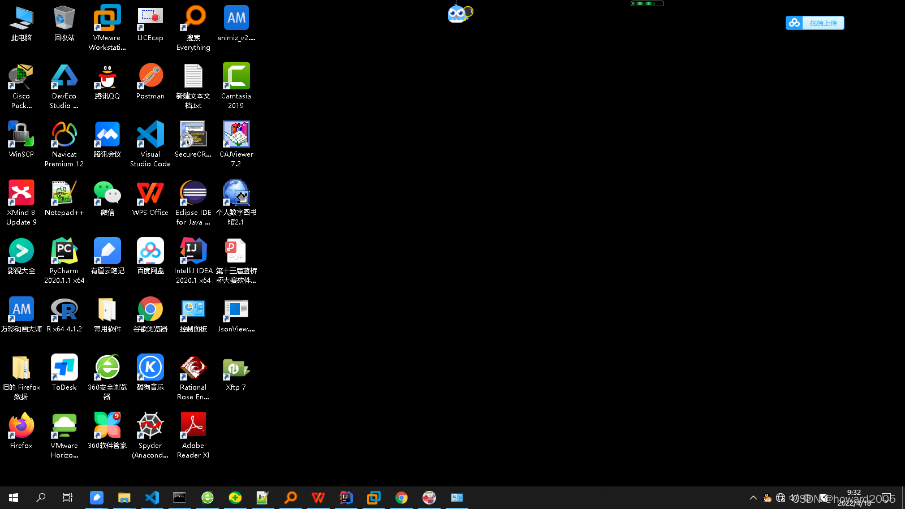The height and width of the screenshot is (509, 905).
Task: Open the network globe tray icon
Action: (781, 498)
